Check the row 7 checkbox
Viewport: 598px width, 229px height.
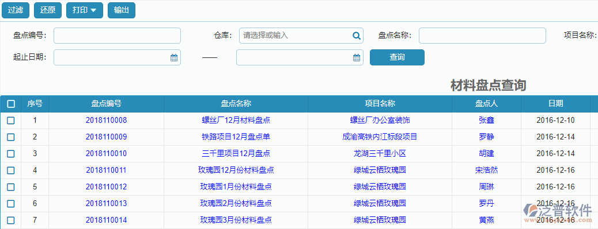[11, 220]
